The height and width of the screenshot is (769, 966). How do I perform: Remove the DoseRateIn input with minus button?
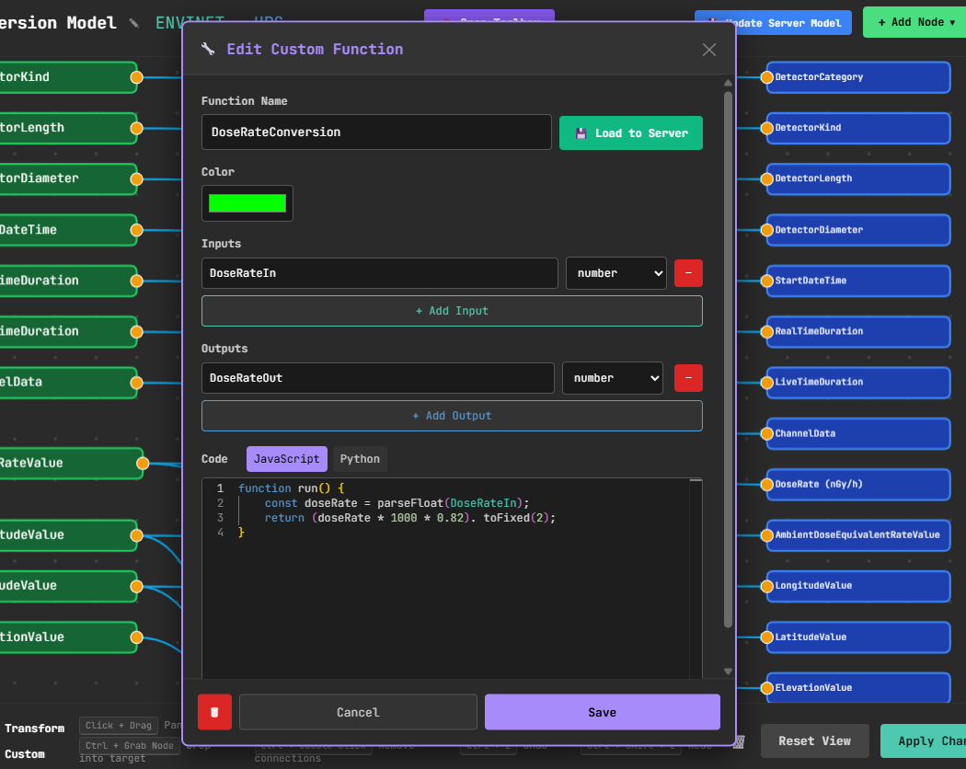(688, 273)
